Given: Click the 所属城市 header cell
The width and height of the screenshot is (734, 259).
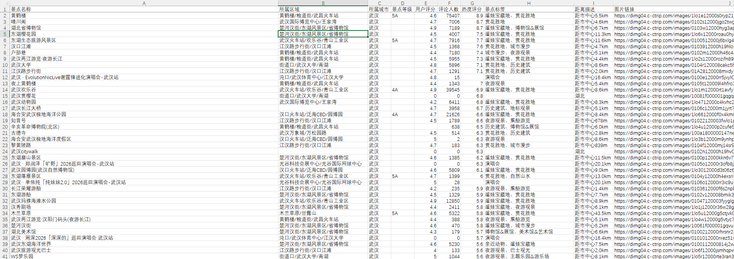Looking at the screenshot, I should point(379,9).
